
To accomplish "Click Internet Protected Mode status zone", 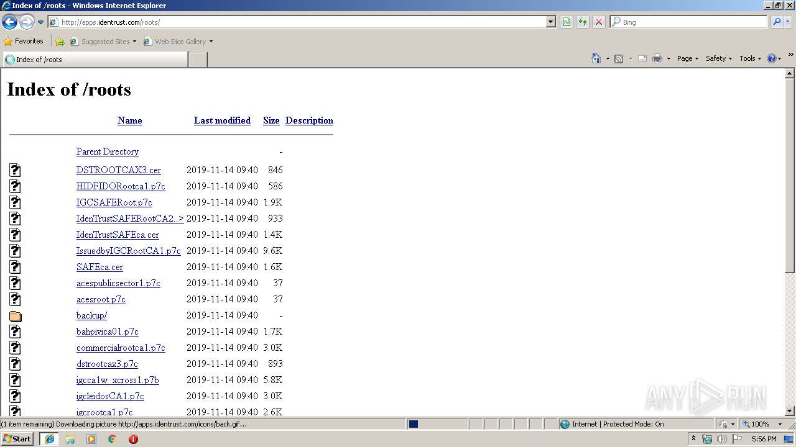I will coord(636,424).
